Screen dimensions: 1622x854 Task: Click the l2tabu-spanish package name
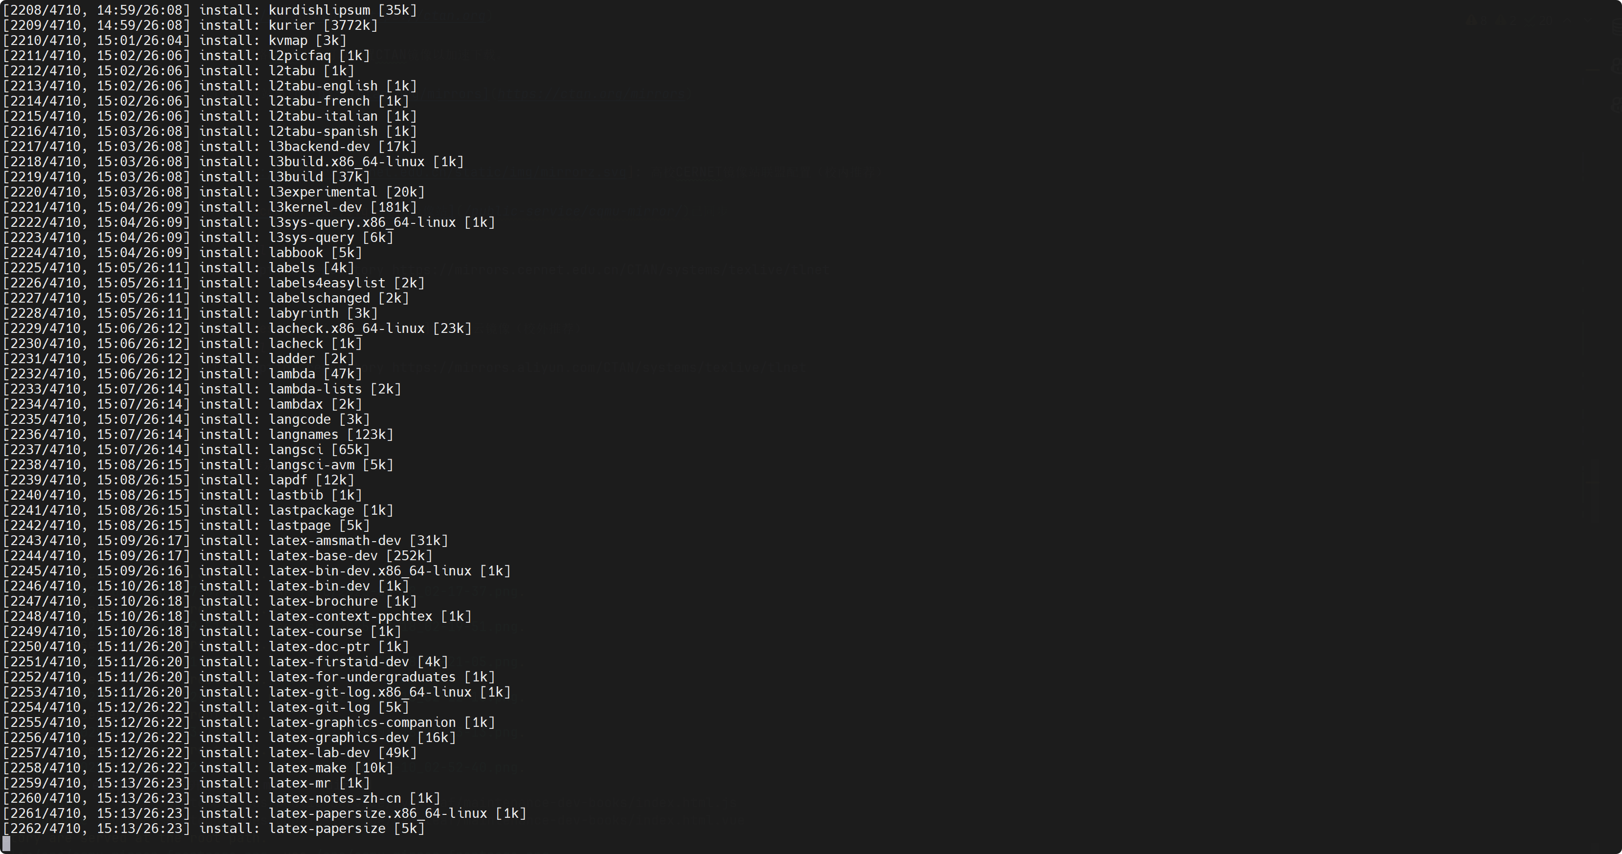pos(323,131)
